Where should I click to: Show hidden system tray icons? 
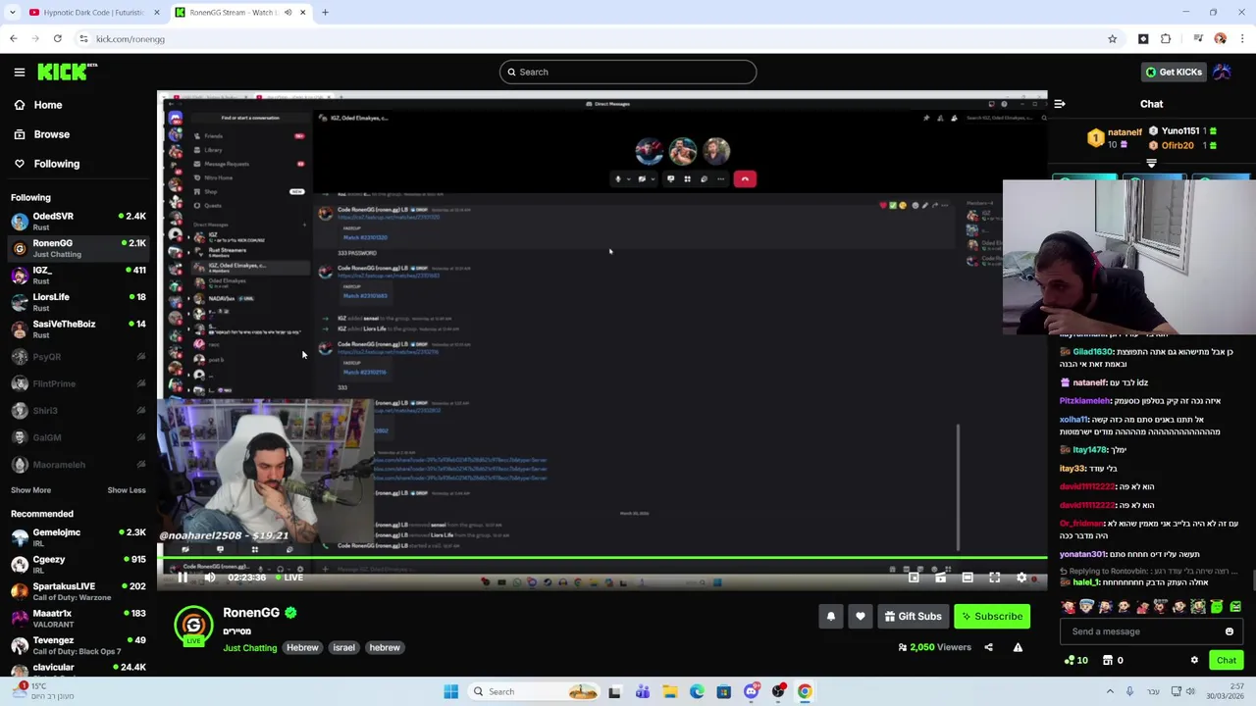pos(1110,691)
